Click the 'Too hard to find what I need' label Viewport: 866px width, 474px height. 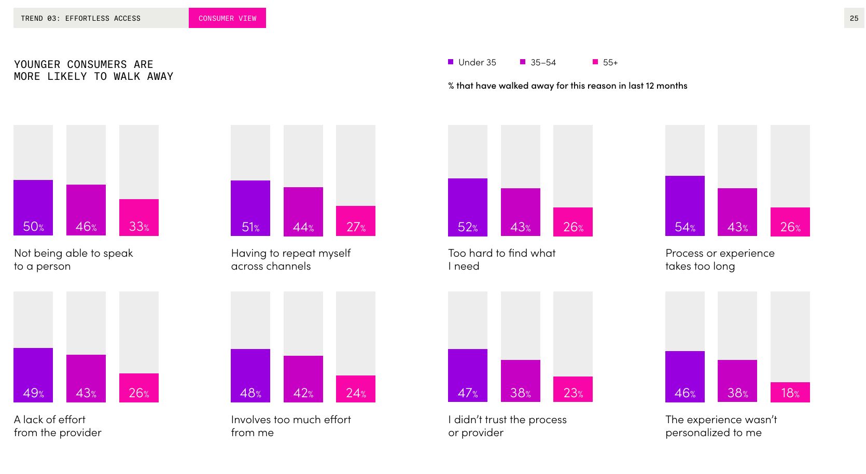pos(501,259)
